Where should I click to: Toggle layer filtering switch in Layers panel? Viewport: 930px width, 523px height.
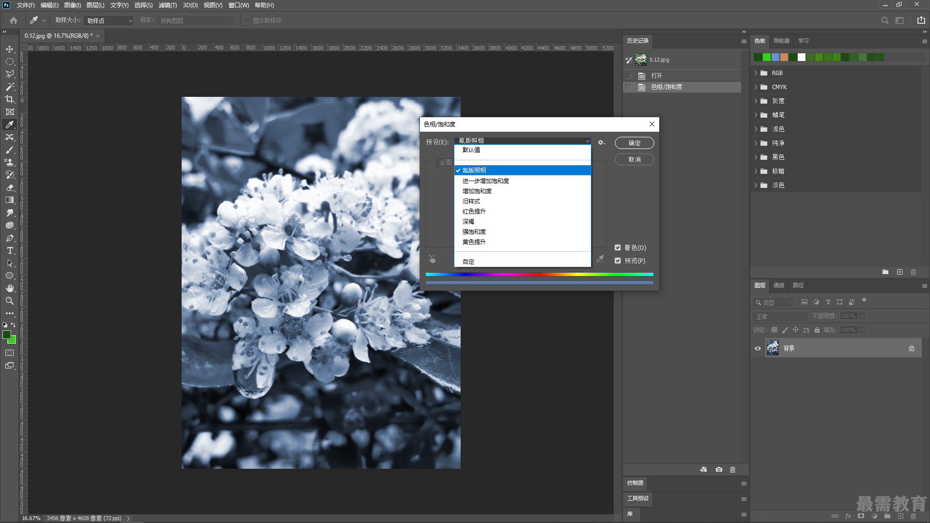pyautogui.click(x=864, y=301)
